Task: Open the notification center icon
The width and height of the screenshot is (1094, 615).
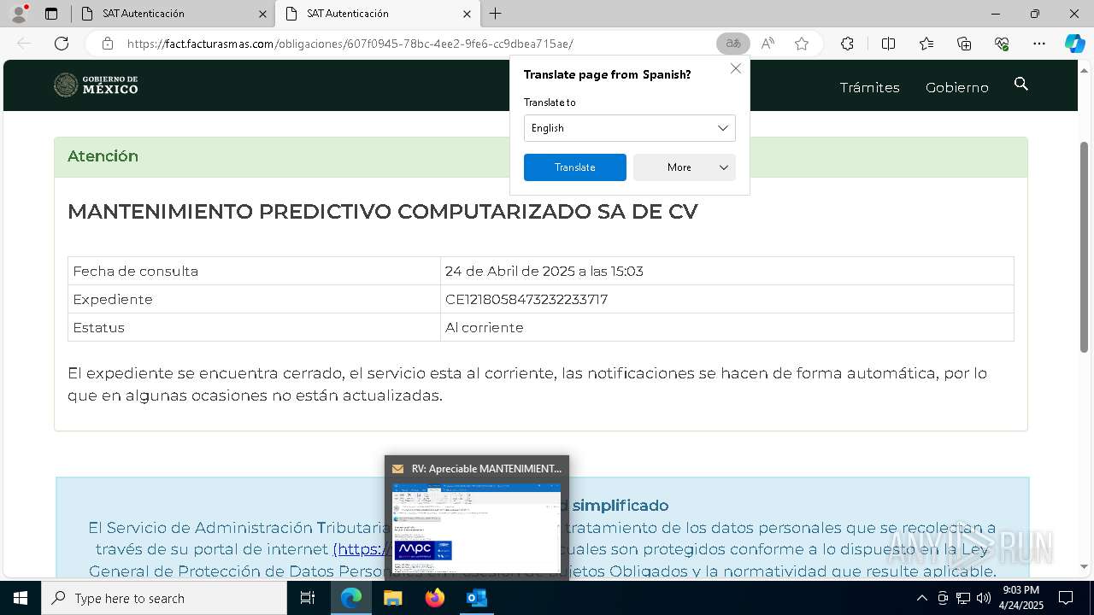Action: coord(1066,598)
